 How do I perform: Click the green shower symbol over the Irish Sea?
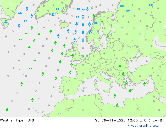click(73, 56)
